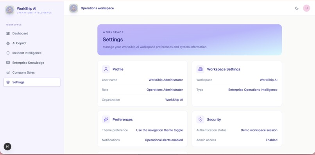The image size is (315, 155).
Task: Open the Dashboard page
Action: (32, 33)
